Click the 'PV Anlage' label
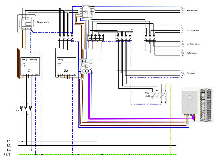Image resolution: width=222 pixels, height=165 pixels. (x=191, y=73)
